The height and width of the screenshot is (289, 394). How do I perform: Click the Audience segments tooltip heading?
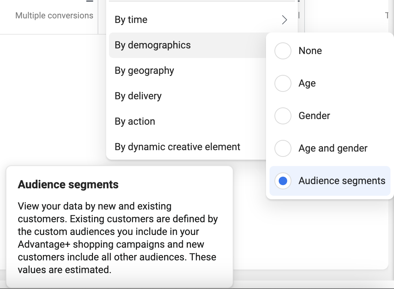[x=68, y=184]
